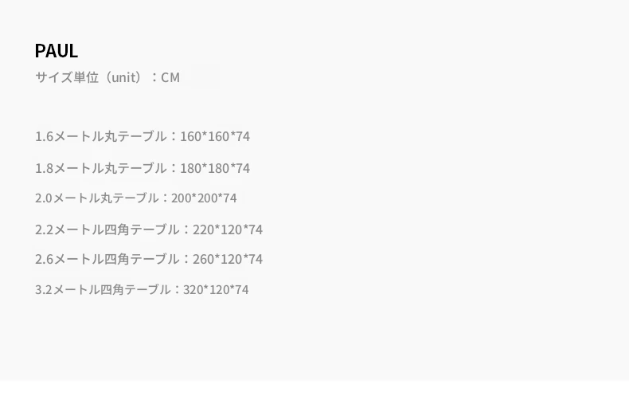The width and height of the screenshot is (629, 400).
Task: Click the leading 1.6 number in first row
Action: coord(44,136)
